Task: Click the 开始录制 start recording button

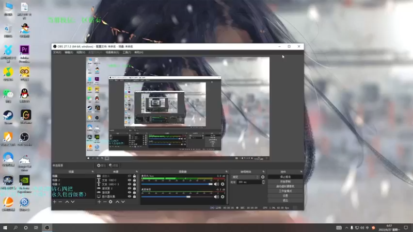Action: pyautogui.click(x=285, y=182)
